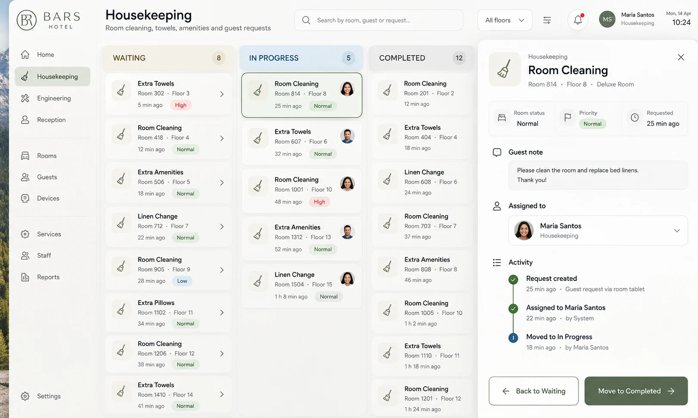Click broom icon on Extra Towels Room 302
698x418 pixels.
pyautogui.click(x=121, y=90)
